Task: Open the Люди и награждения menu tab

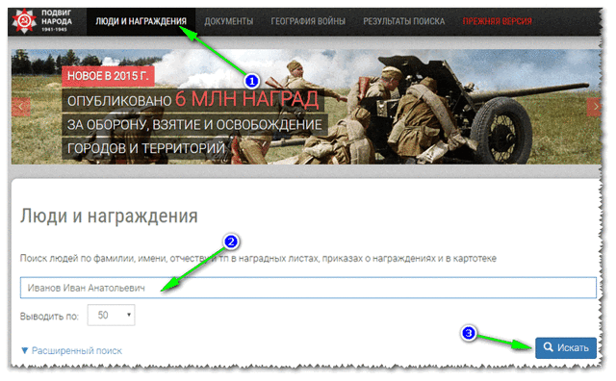Action: 141,21
